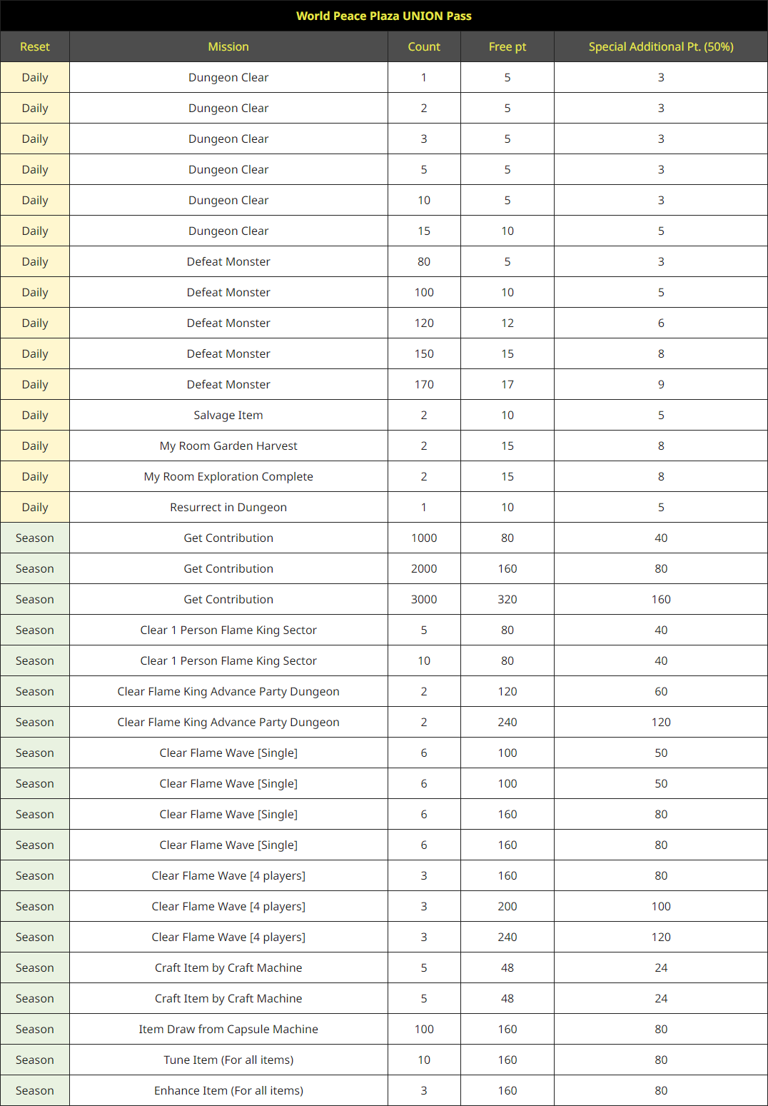The width and height of the screenshot is (768, 1106).
Task: Select the 'Mission' column header
Action: [228, 46]
